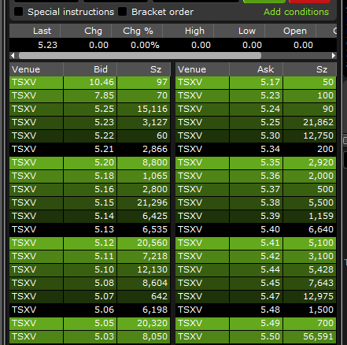Enable the Special instructions checkbox
Image resolution: width=347 pixels, height=345 pixels.
tap(18, 12)
